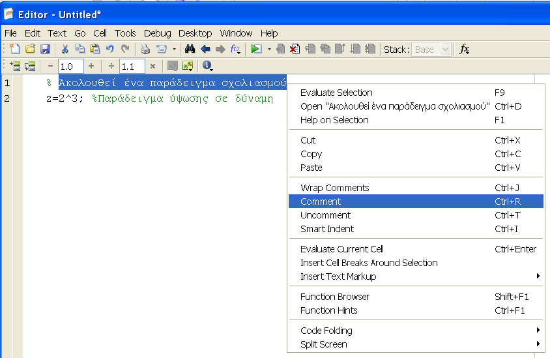Choose Uncomment from the context menu
Screen dimensions: 550x358
[416, 215]
